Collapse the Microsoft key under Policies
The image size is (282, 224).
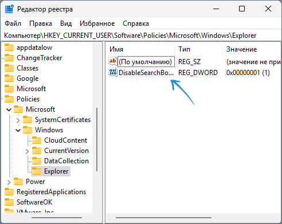point(9,109)
